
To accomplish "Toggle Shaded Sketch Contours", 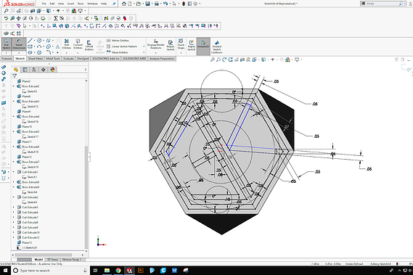I will (217, 47).
